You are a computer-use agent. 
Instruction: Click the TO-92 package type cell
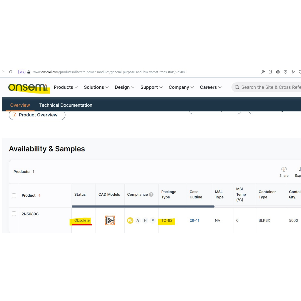[167, 220]
